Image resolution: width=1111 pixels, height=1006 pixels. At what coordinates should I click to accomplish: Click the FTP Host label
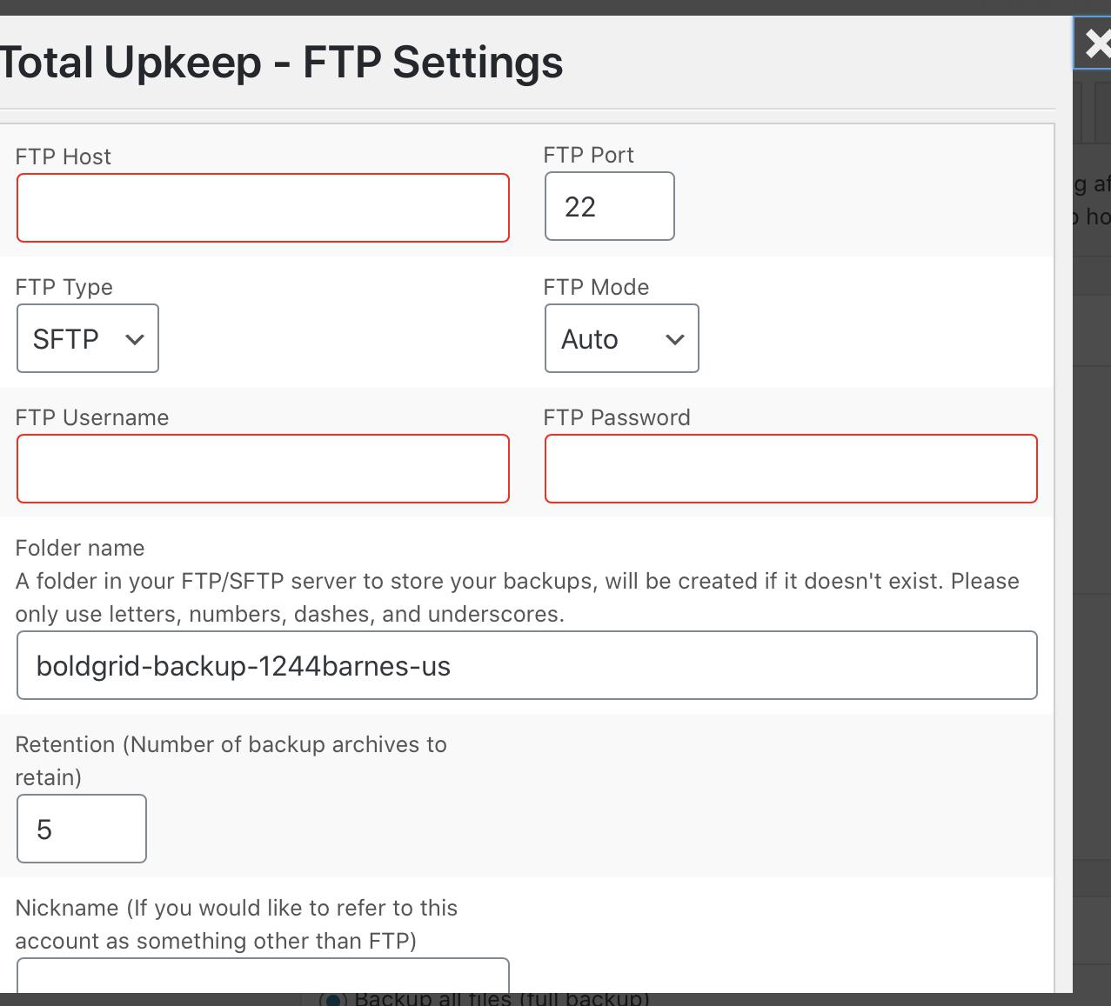point(62,157)
